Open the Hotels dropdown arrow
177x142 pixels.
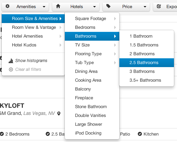[94, 7]
